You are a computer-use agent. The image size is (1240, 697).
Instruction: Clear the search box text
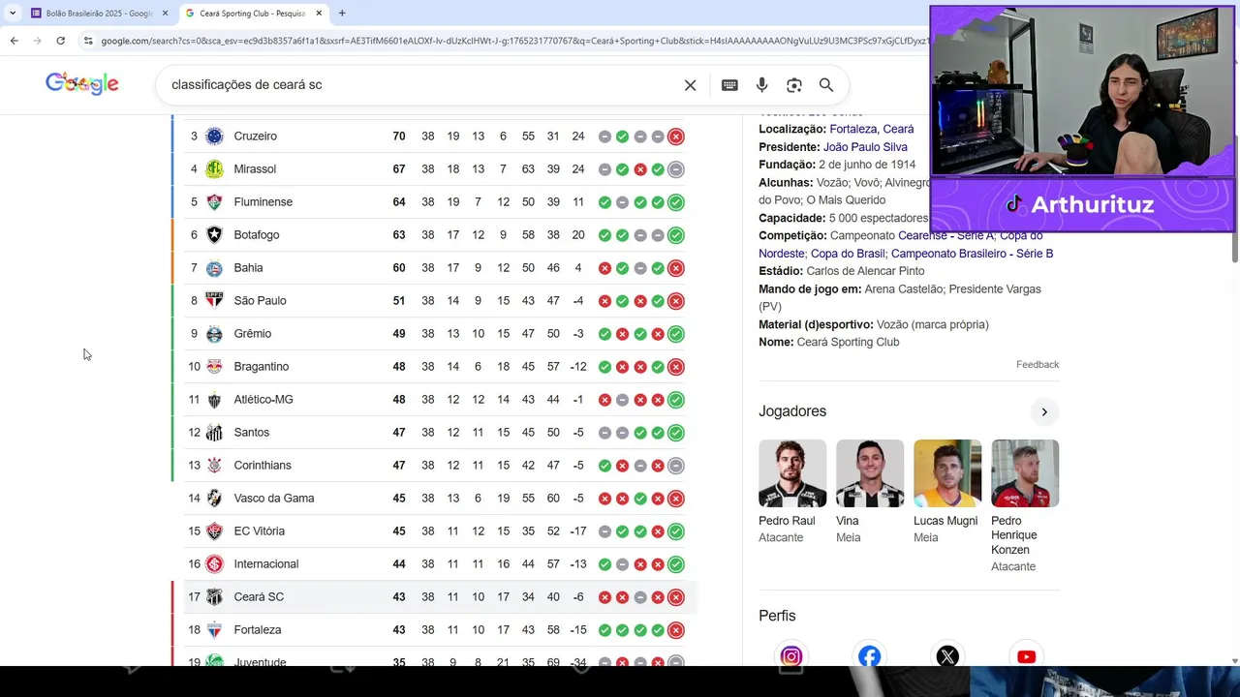coord(690,85)
